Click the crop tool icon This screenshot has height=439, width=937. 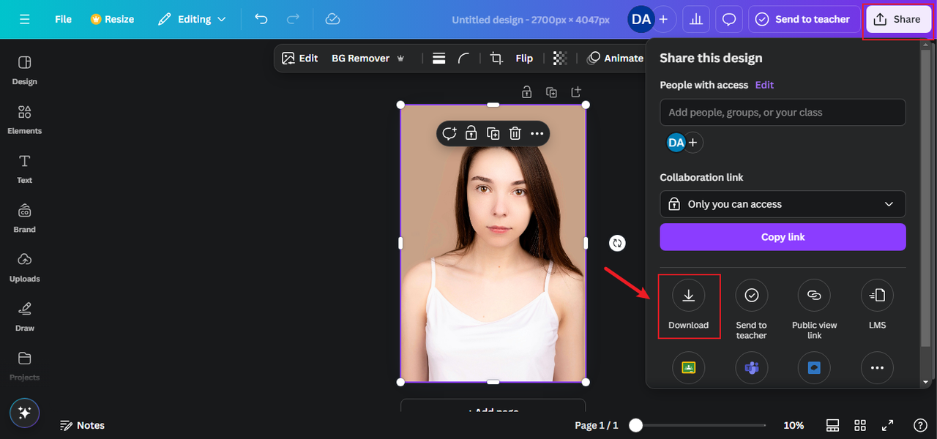click(496, 59)
